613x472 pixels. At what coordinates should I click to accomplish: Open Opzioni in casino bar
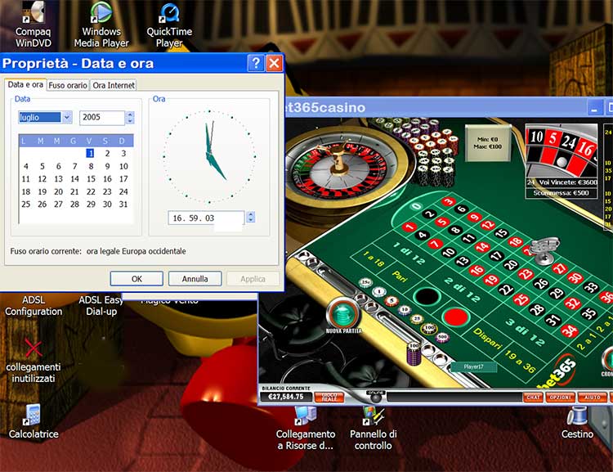(x=560, y=398)
